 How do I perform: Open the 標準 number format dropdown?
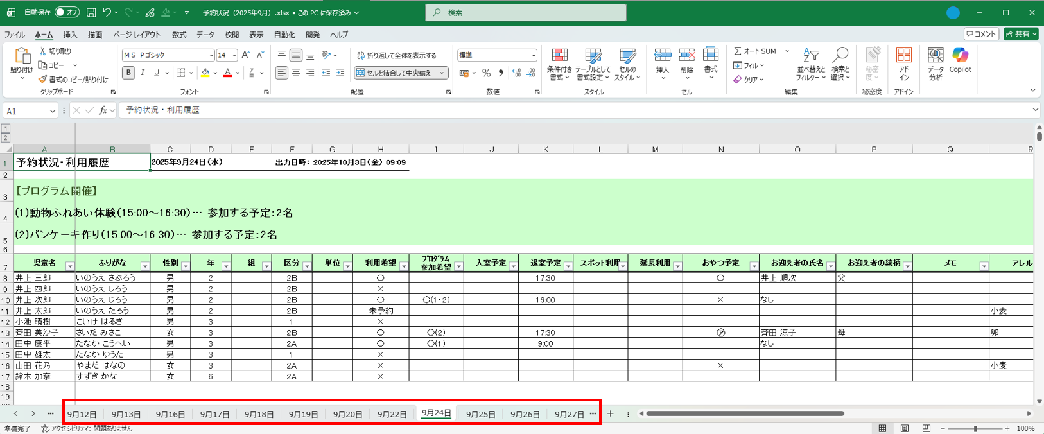[x=533, y=55]
